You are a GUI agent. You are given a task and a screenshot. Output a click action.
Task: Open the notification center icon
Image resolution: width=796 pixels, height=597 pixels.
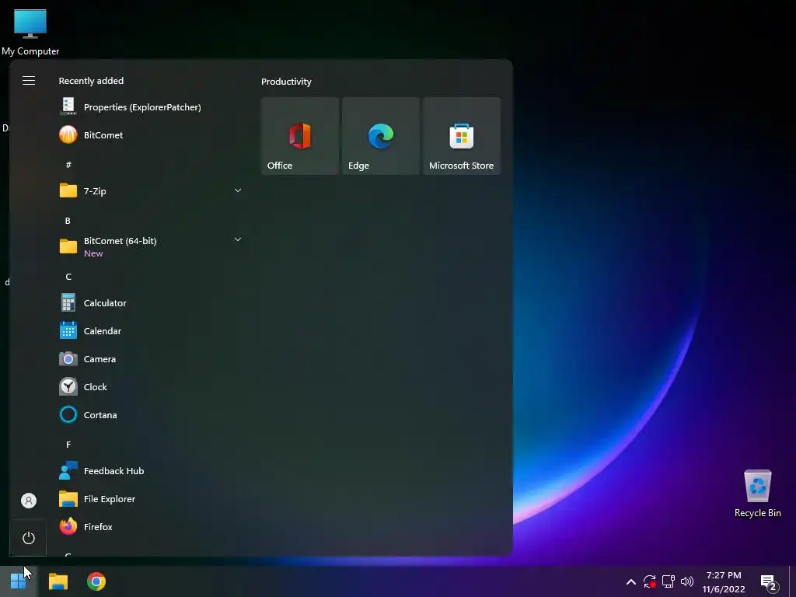point(769,582)
